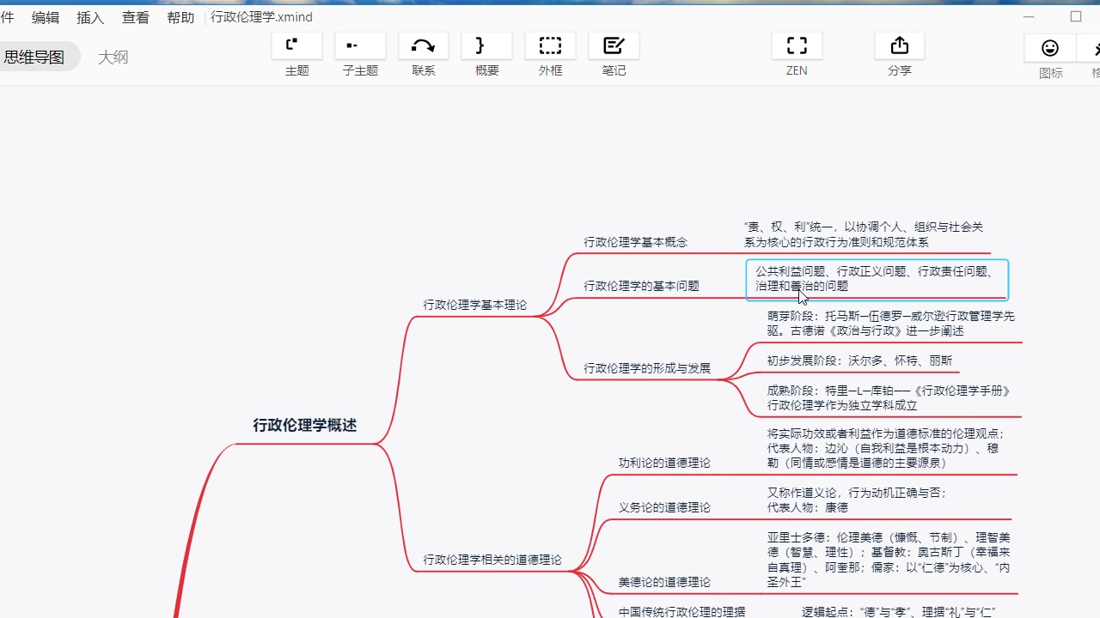Select subtopic 义务论的道德理论
The width and height of the screenshot is (1100, 618).
[664, 507]
